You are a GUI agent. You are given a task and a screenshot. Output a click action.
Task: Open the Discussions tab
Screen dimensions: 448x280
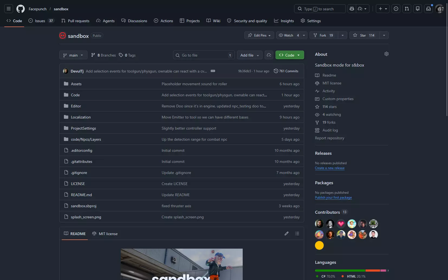click(x=134, y=21)
